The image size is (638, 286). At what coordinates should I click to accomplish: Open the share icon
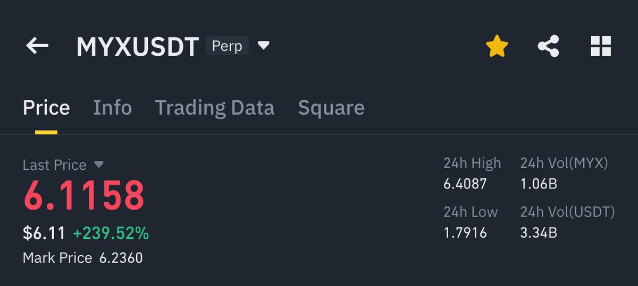(548, 46)
